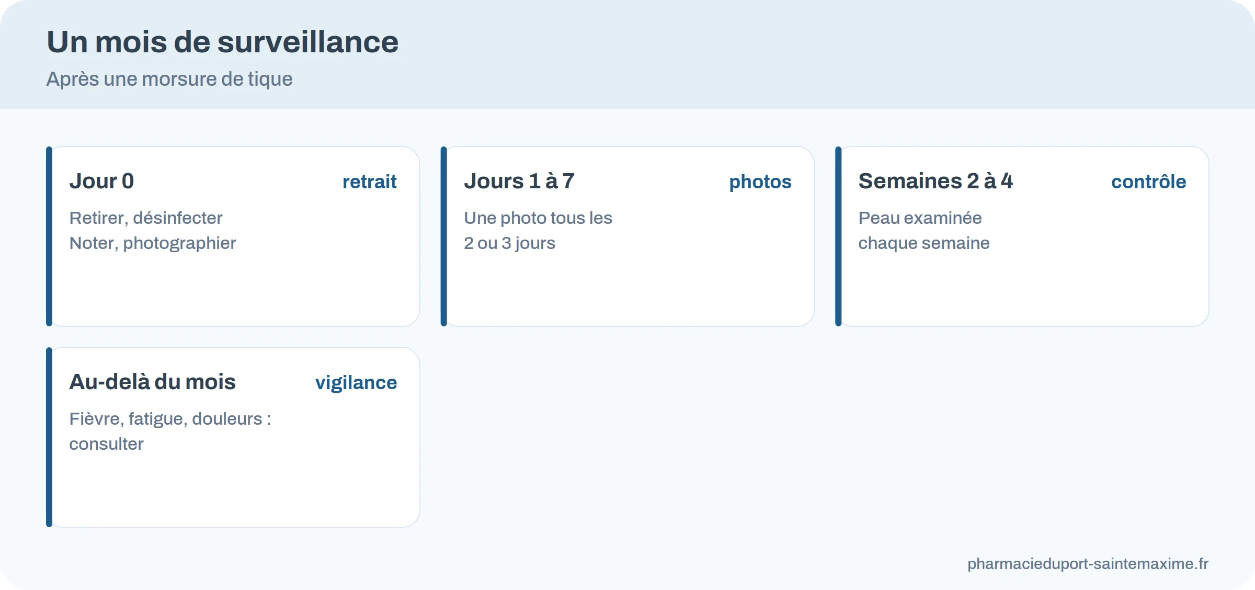The width and height of the screenshot is (1255, 590).
Task: Click the text 'Peau examinée'
Action: click(x=920, y=218)
